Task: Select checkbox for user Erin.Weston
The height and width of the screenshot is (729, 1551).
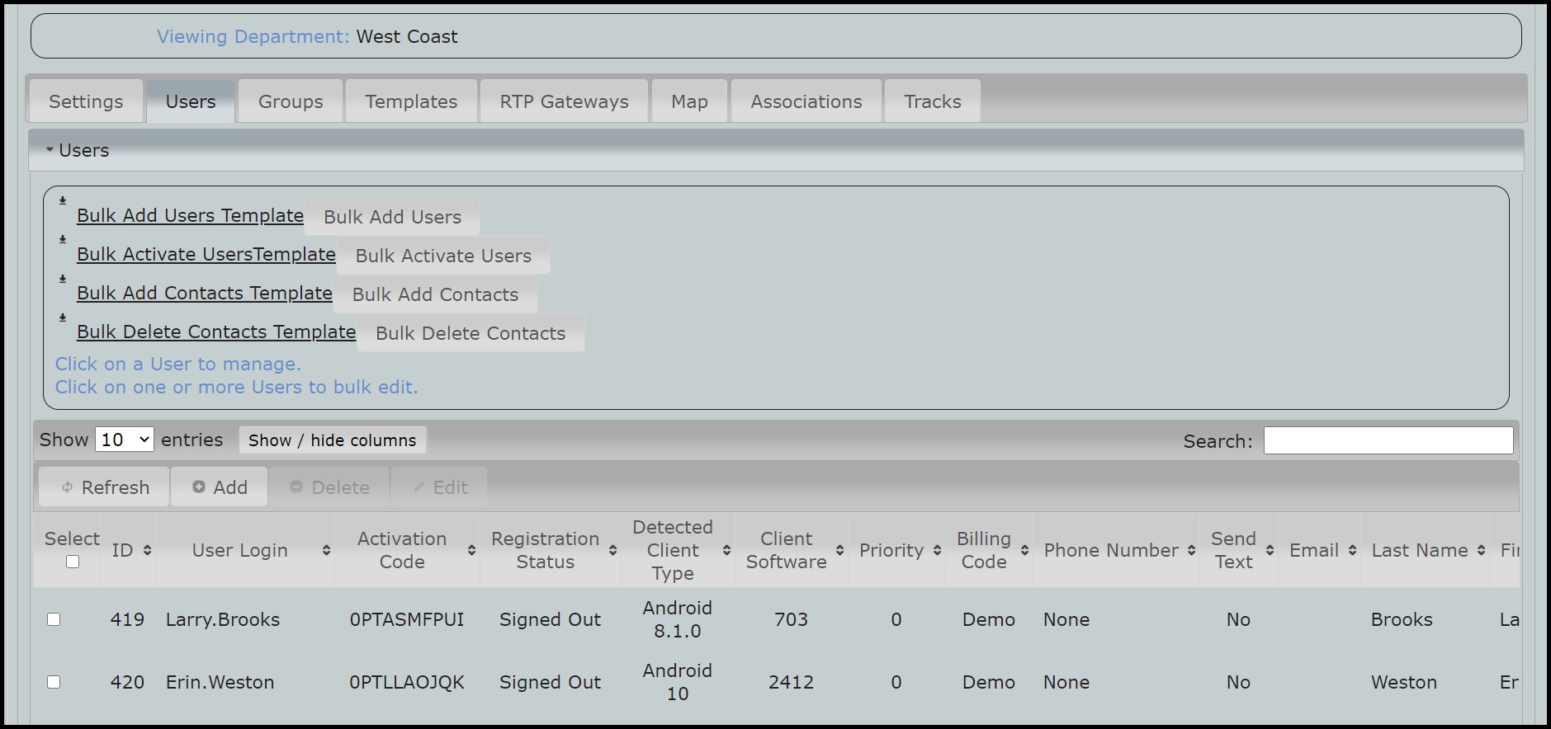Action: 54,682
